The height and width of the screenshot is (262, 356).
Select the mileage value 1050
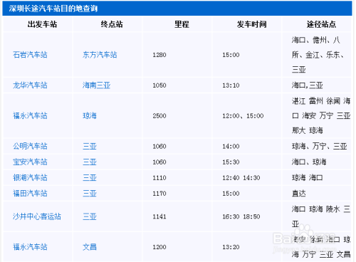159,85
